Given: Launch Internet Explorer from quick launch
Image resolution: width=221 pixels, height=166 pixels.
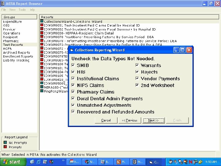Looking at the screenshot, I should point(38,162).
